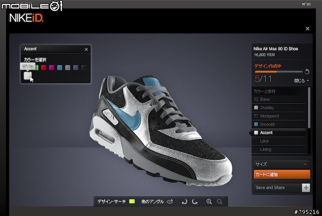Screen dimensions: 322x216
Task: Close the Accent color panel
Action: coord(86,49)
